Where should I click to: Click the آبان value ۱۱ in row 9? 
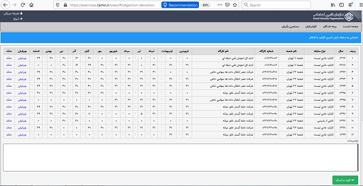pos(90,114)
